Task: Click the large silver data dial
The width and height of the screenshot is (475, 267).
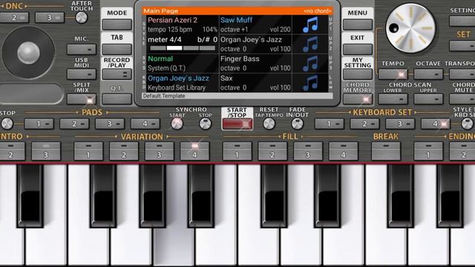Action: point(410,28)
